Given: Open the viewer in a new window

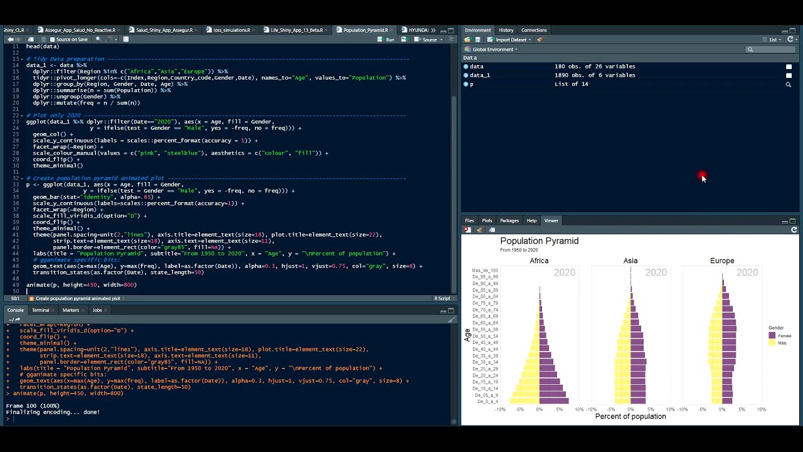Looking at the screenshot, I should coord(492,230).
